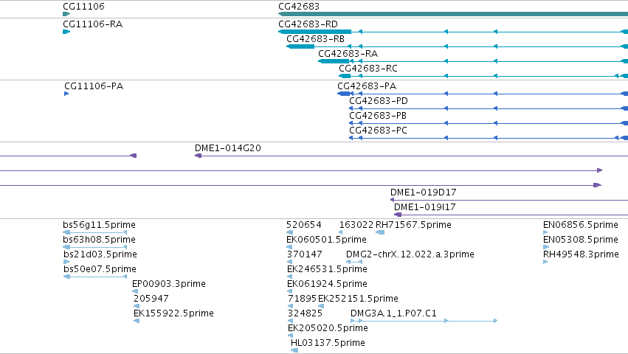Click the CG42683-PA coding block
Screen dimensions: 628x354
pyautogui.click(x=344, y=94)
